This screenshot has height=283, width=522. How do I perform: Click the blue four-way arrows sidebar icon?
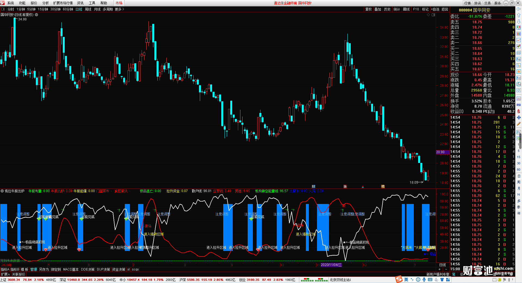point(519,117)
